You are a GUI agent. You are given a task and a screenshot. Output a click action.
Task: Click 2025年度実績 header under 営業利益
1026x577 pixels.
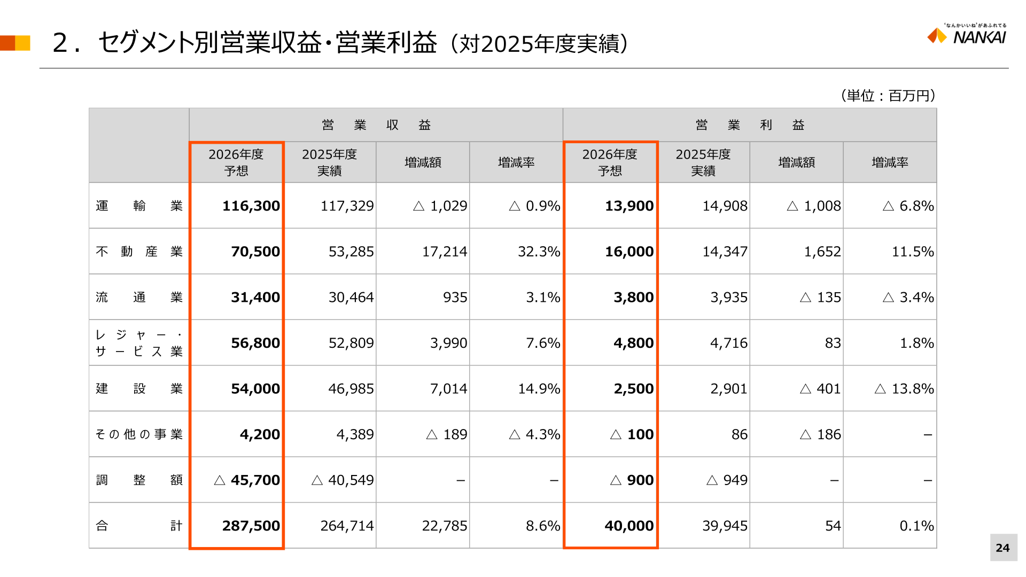point(703,162)
